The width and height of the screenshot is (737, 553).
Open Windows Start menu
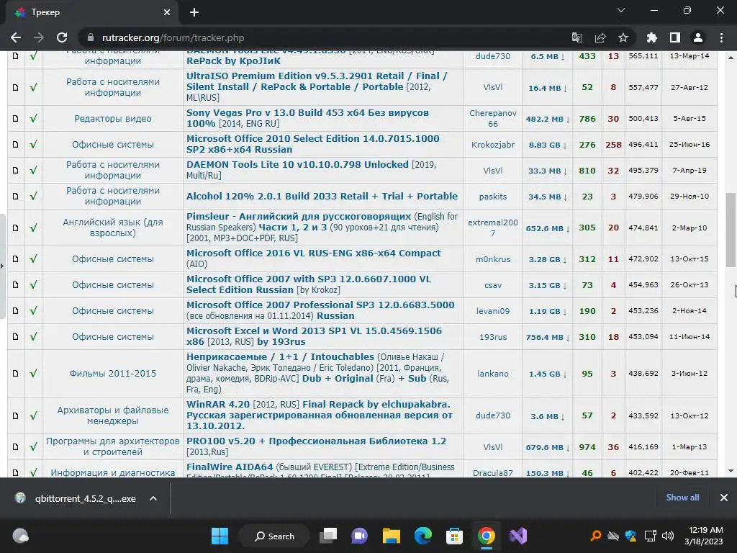[220, 536]
